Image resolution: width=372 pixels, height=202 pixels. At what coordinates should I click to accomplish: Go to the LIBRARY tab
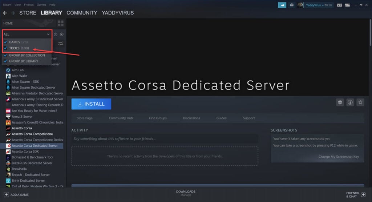coord(51,13)
